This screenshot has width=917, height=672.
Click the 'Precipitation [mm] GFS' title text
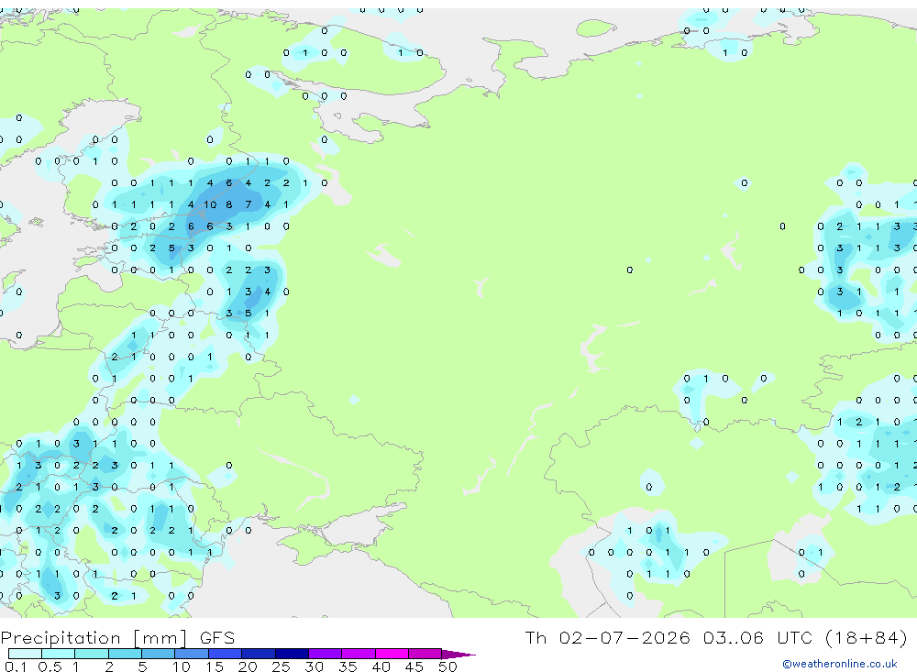117,637
